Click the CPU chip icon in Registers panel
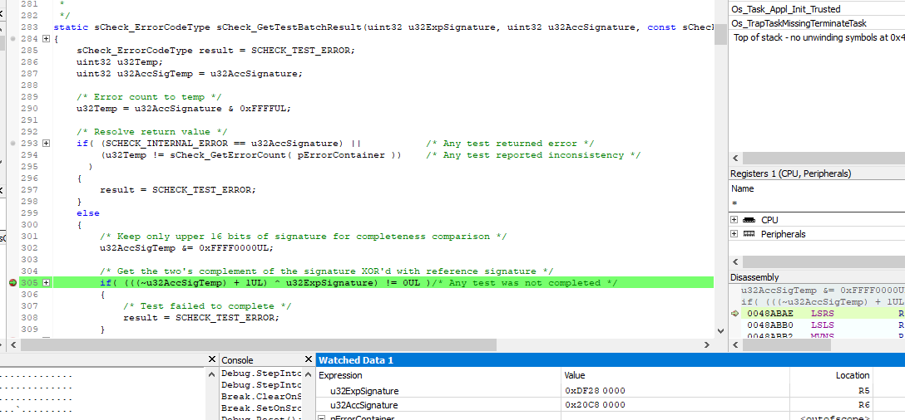Viewport: 905px width, 420px height. [x=749, y=219]
